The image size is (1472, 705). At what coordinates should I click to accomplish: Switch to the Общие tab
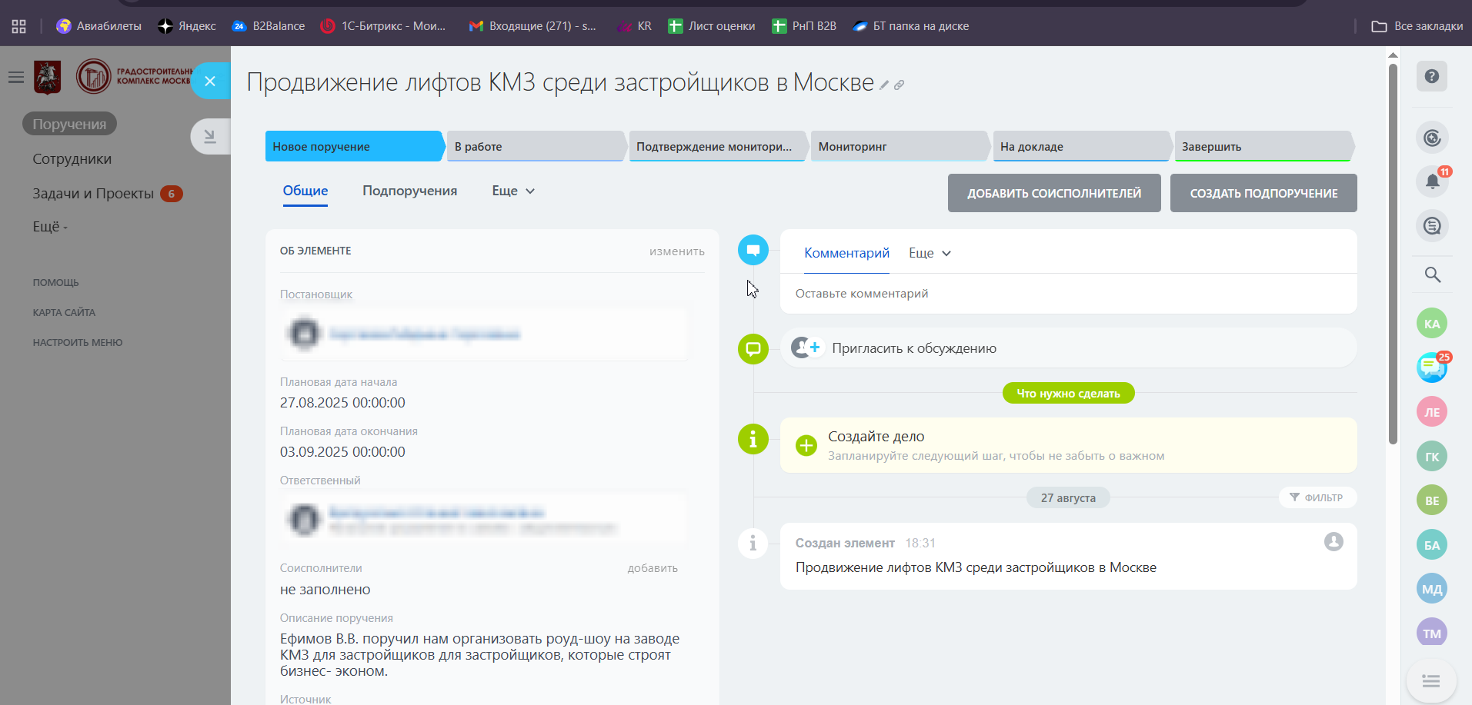(x=305, y=191)
